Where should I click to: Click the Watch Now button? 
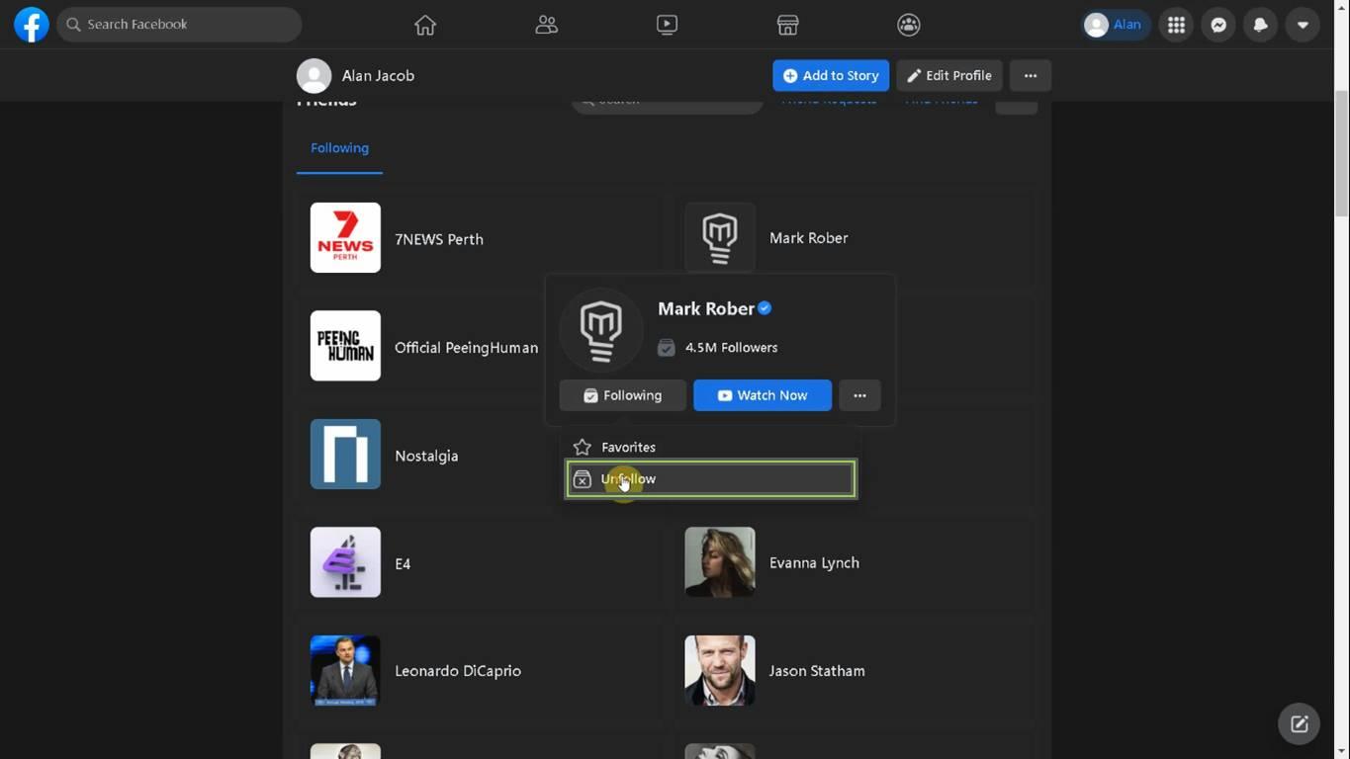tap(763, 395)
